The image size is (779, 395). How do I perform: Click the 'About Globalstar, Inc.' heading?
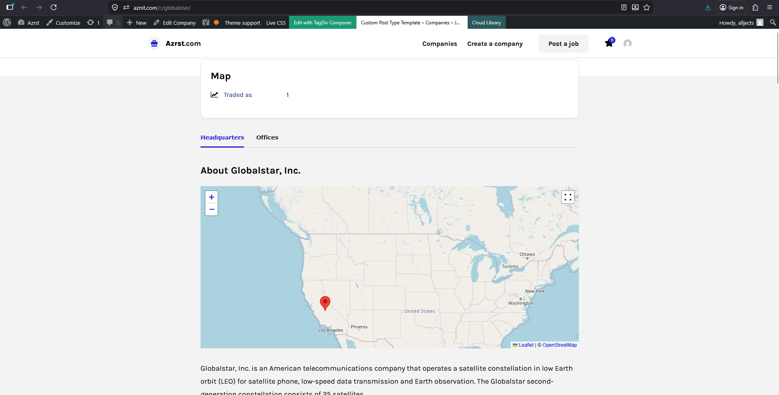pos(250,171)
